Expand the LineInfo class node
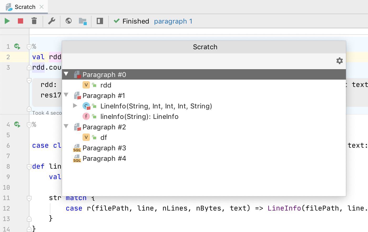This screenshot has height=232, width=368. [75, 106]
